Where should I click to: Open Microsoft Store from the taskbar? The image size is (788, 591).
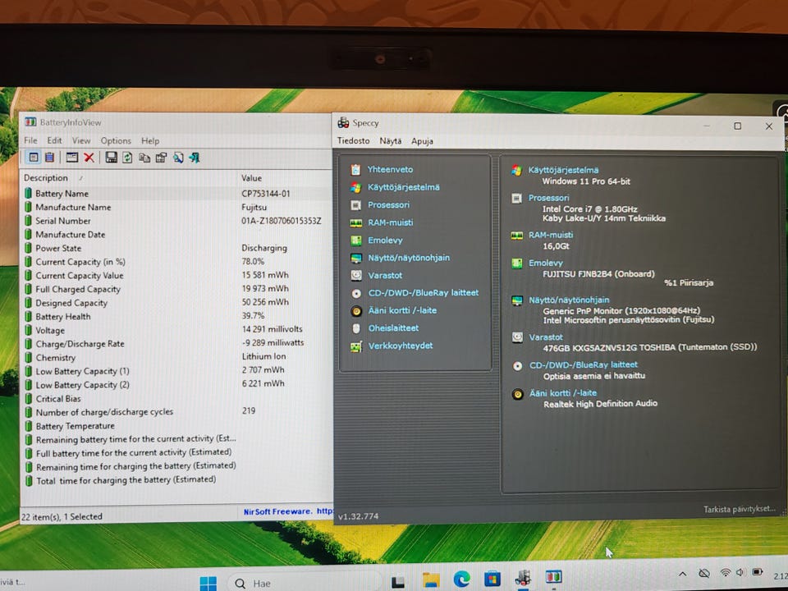click(492, 579)
